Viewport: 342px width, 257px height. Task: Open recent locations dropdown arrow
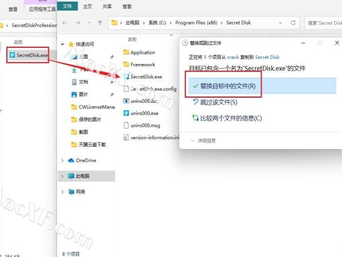pyautogui.click(x=89, y=23)
